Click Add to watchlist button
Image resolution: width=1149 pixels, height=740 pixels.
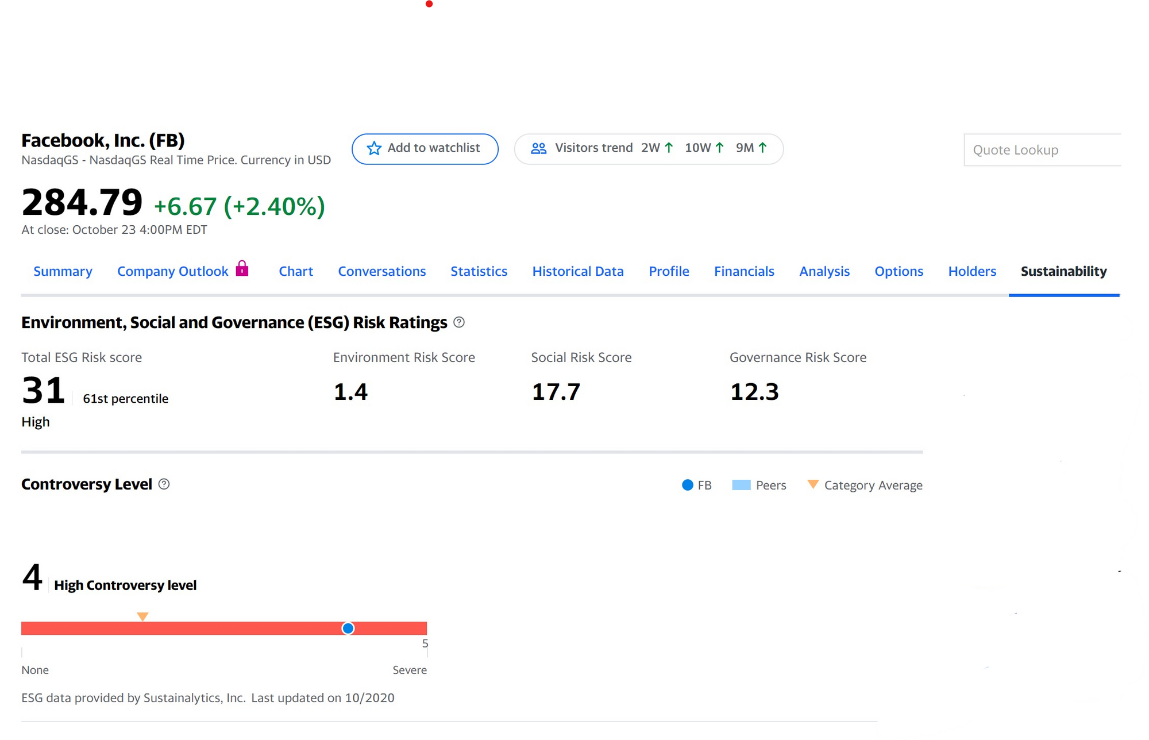coord(425,149)
